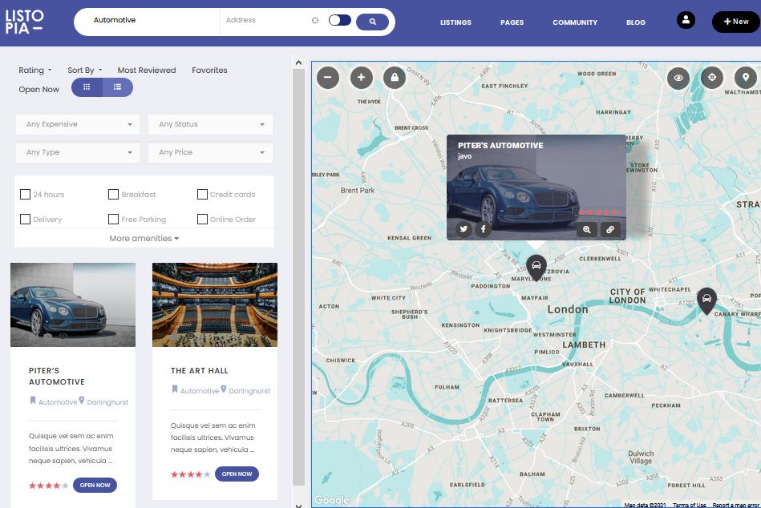Viewport: 761px width, 508px height.
Task: Click Darlinghurst location on Piter's Automotive card
Action: point(107,402)
